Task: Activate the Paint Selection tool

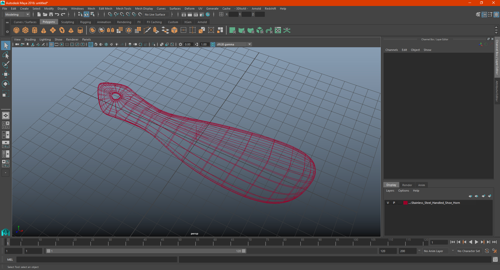Action: [x=5, y=65]
